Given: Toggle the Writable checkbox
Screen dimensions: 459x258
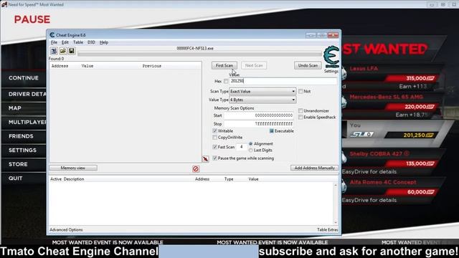Looking at the screenshot, I should click(x=215, y=131).
